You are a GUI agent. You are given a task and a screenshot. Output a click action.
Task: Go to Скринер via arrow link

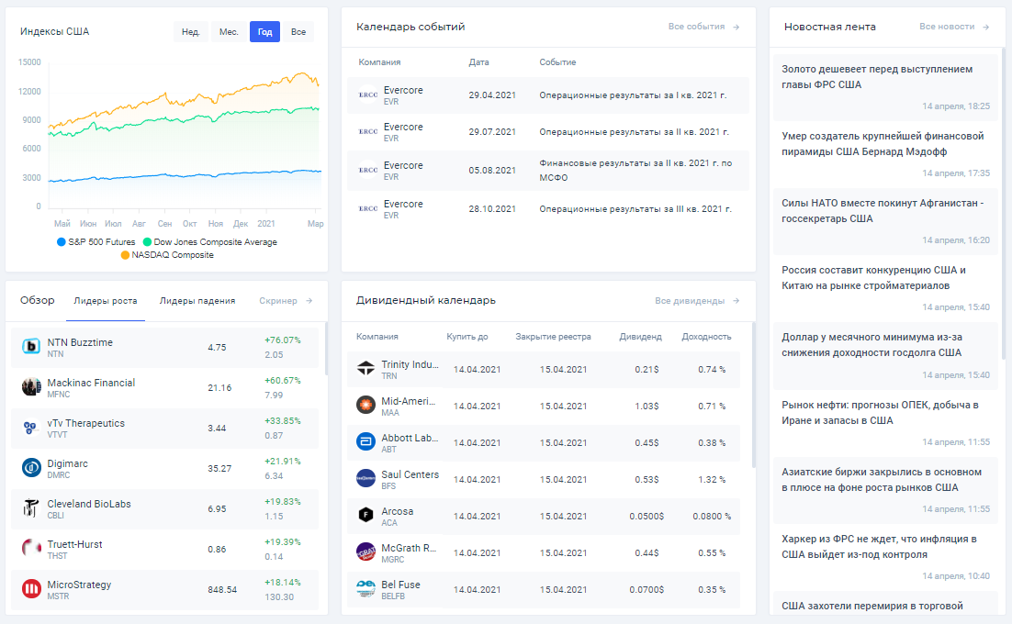[286, 301]
